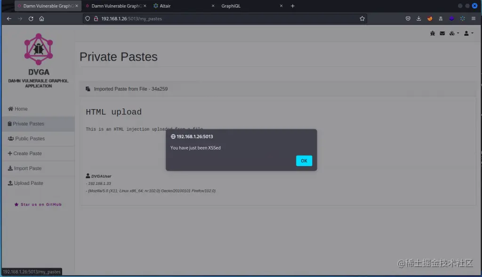
Task: Click the Star us on GitHub link
Action: (38, 205)
